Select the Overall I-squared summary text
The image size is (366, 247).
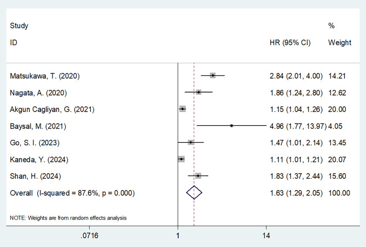pos(72,193)
